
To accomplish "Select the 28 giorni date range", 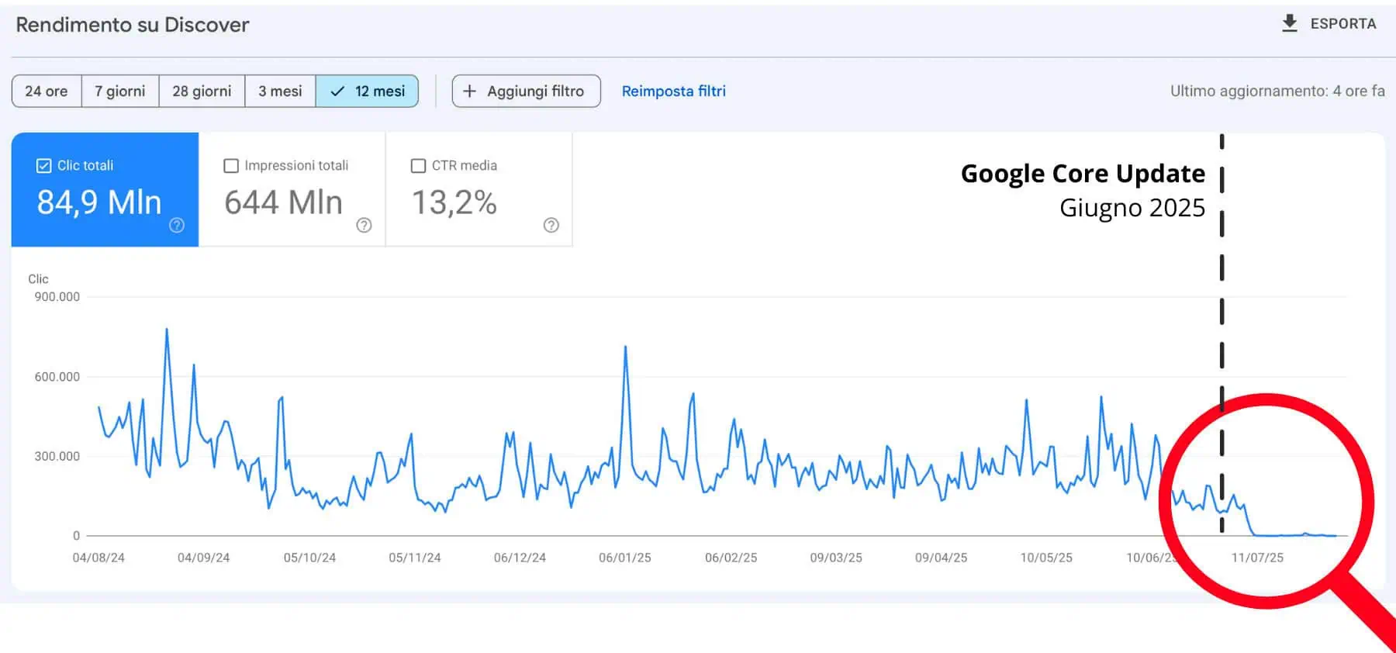I will pyautogui.click(x=202, y=91).
